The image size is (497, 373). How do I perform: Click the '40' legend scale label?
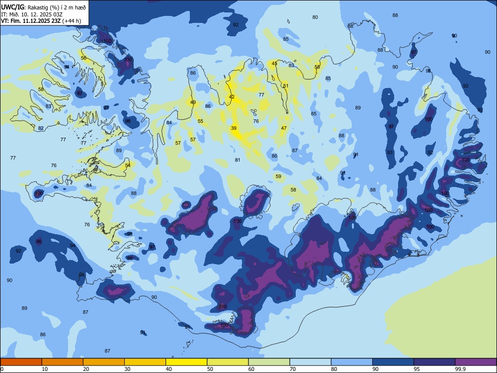(x=169, y=369)
